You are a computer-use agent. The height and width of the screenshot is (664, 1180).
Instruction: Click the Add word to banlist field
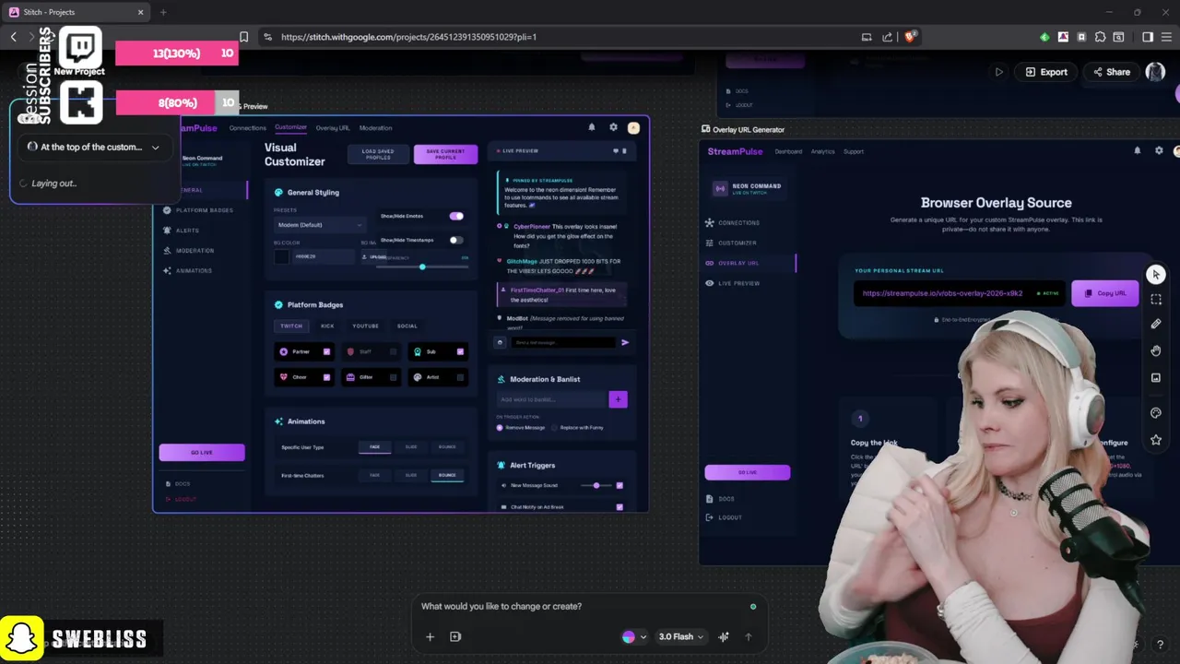pos(552,399)
